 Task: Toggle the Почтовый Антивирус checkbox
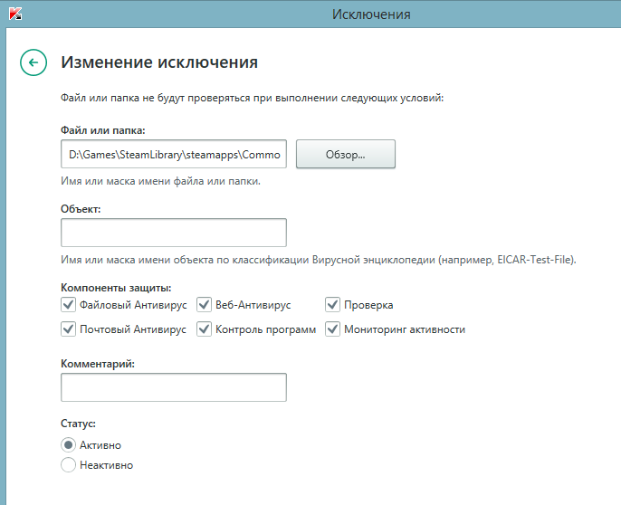click(68, 329)
